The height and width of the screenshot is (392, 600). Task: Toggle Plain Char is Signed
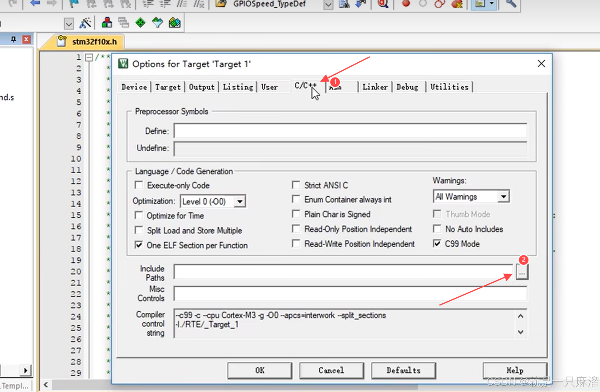point(296,214)
